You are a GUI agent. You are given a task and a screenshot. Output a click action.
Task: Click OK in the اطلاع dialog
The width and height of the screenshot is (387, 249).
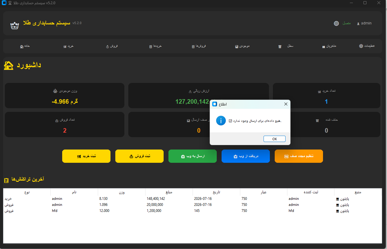(274, 139)
